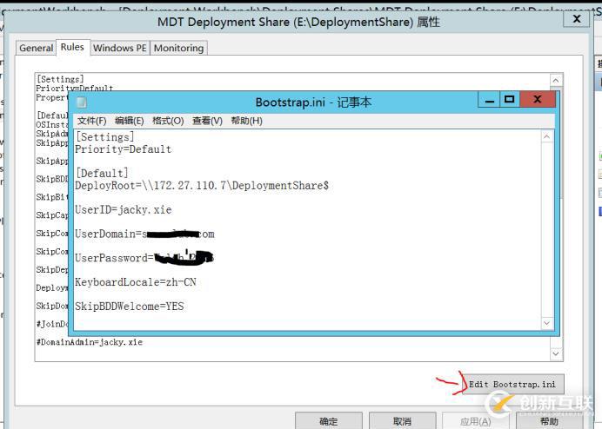This screenshot has width=602, height=429.
Task: Click the 确定 button
Action: point(329,421)
